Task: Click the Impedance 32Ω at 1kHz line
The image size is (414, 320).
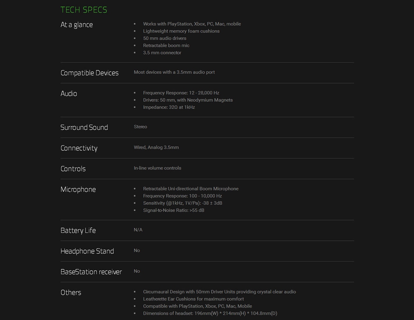Action: [x=169, y=107]
